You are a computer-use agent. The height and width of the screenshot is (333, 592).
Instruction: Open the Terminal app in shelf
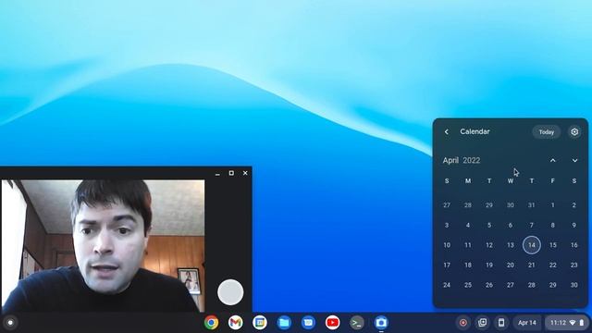pos(356,323)
